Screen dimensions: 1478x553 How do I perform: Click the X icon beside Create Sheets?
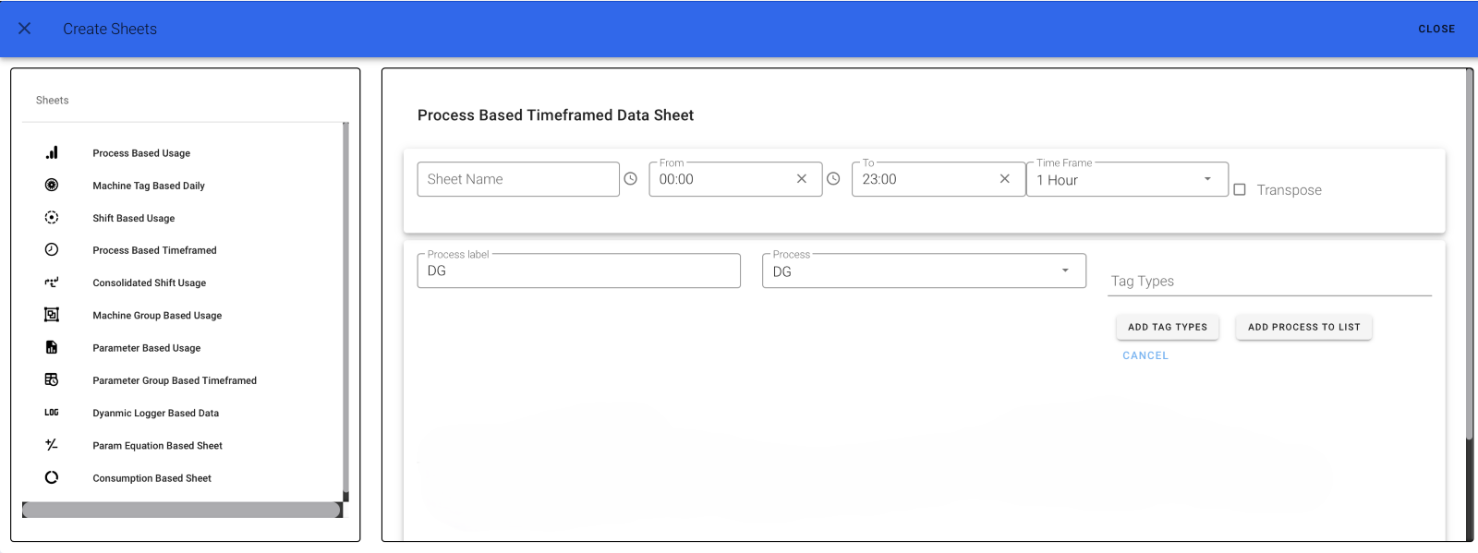tap(25, 29)
